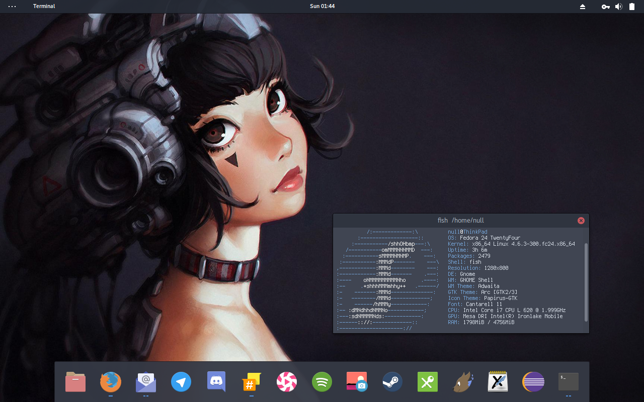Launch the screenshot tool with camera badge
The image size is (644, 402).
(x=357, y=382)
